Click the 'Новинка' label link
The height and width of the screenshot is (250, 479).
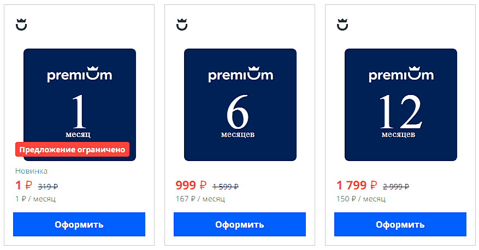coord(32,171)
